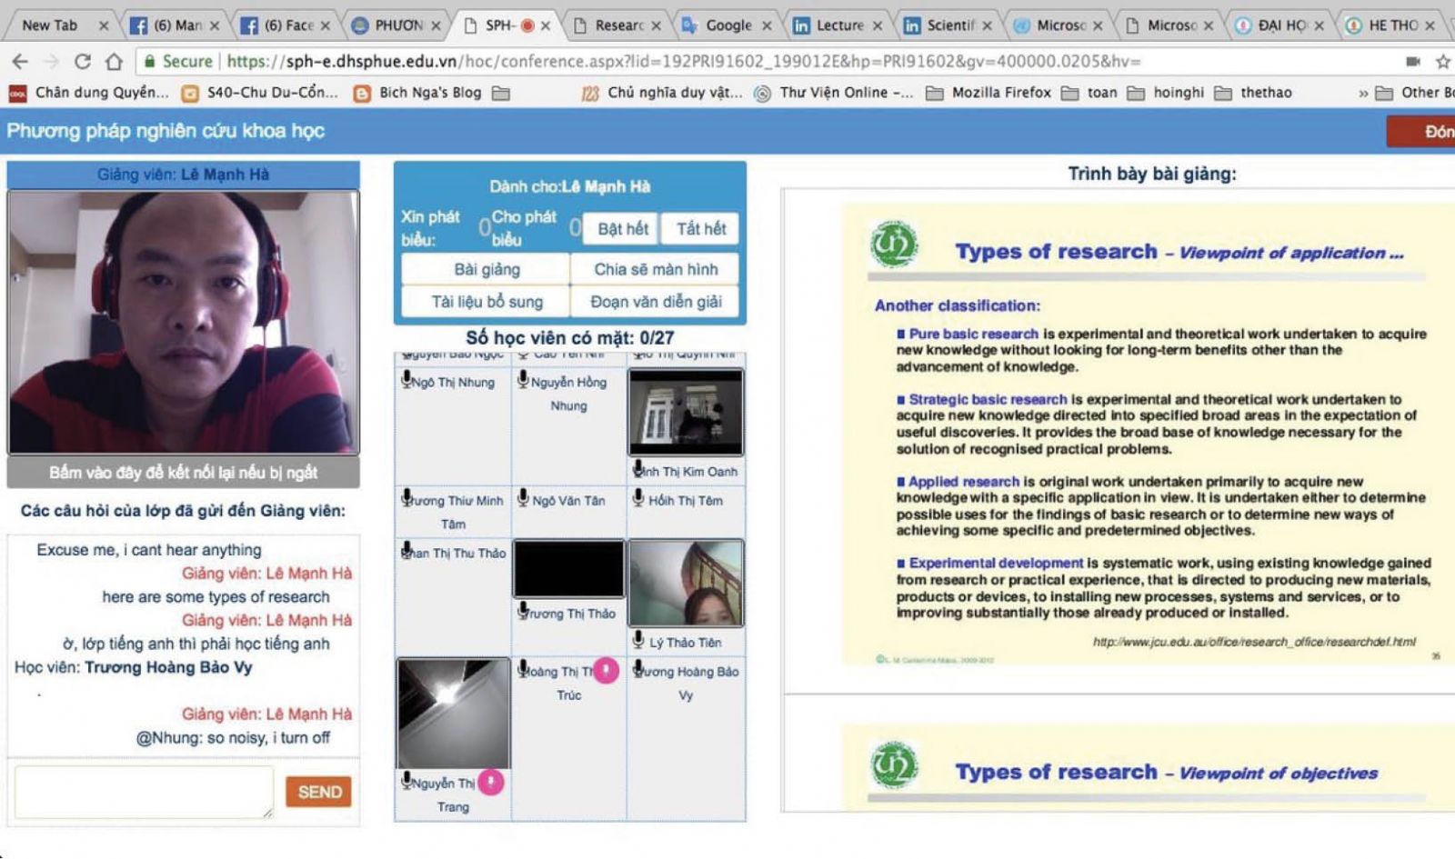Click the camera icon in address bar
Screen dimensions: 1455x859
1412,62
